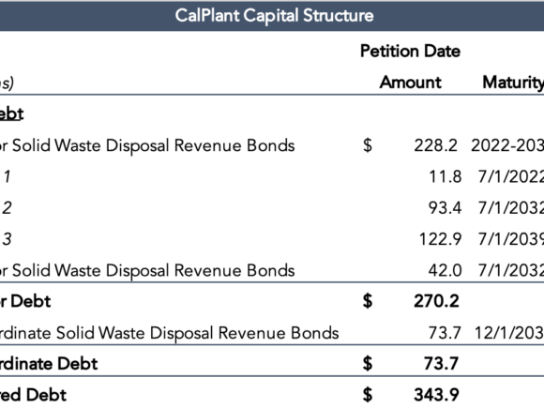Select the 12/1/203 maturity date
The image size is (544, 408).
click(x=509, y=333)
